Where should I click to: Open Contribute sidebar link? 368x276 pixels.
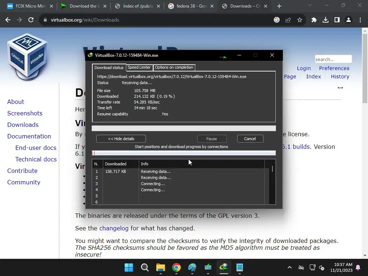click(22, 171)
